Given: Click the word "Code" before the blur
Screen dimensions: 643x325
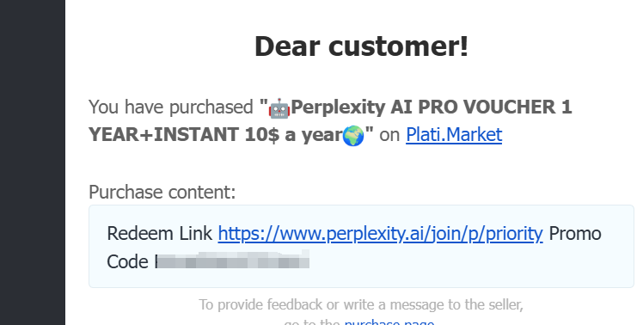Looking at the screenshot, I should [127, 261].
